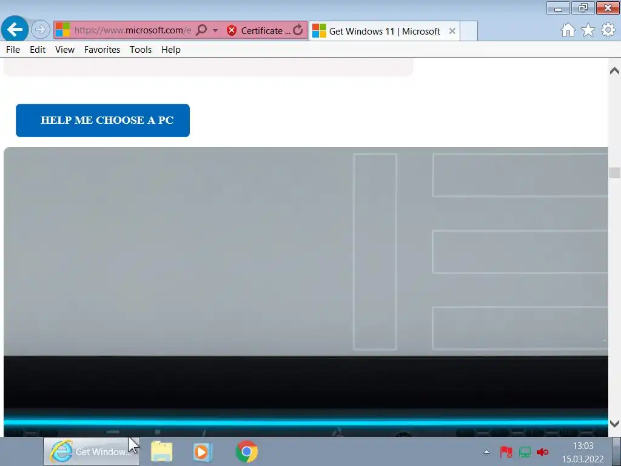The width and height of the screenshot is (621, 466).
Task: Click the scrollbar down arrow
Action: [x=615, y=424]
